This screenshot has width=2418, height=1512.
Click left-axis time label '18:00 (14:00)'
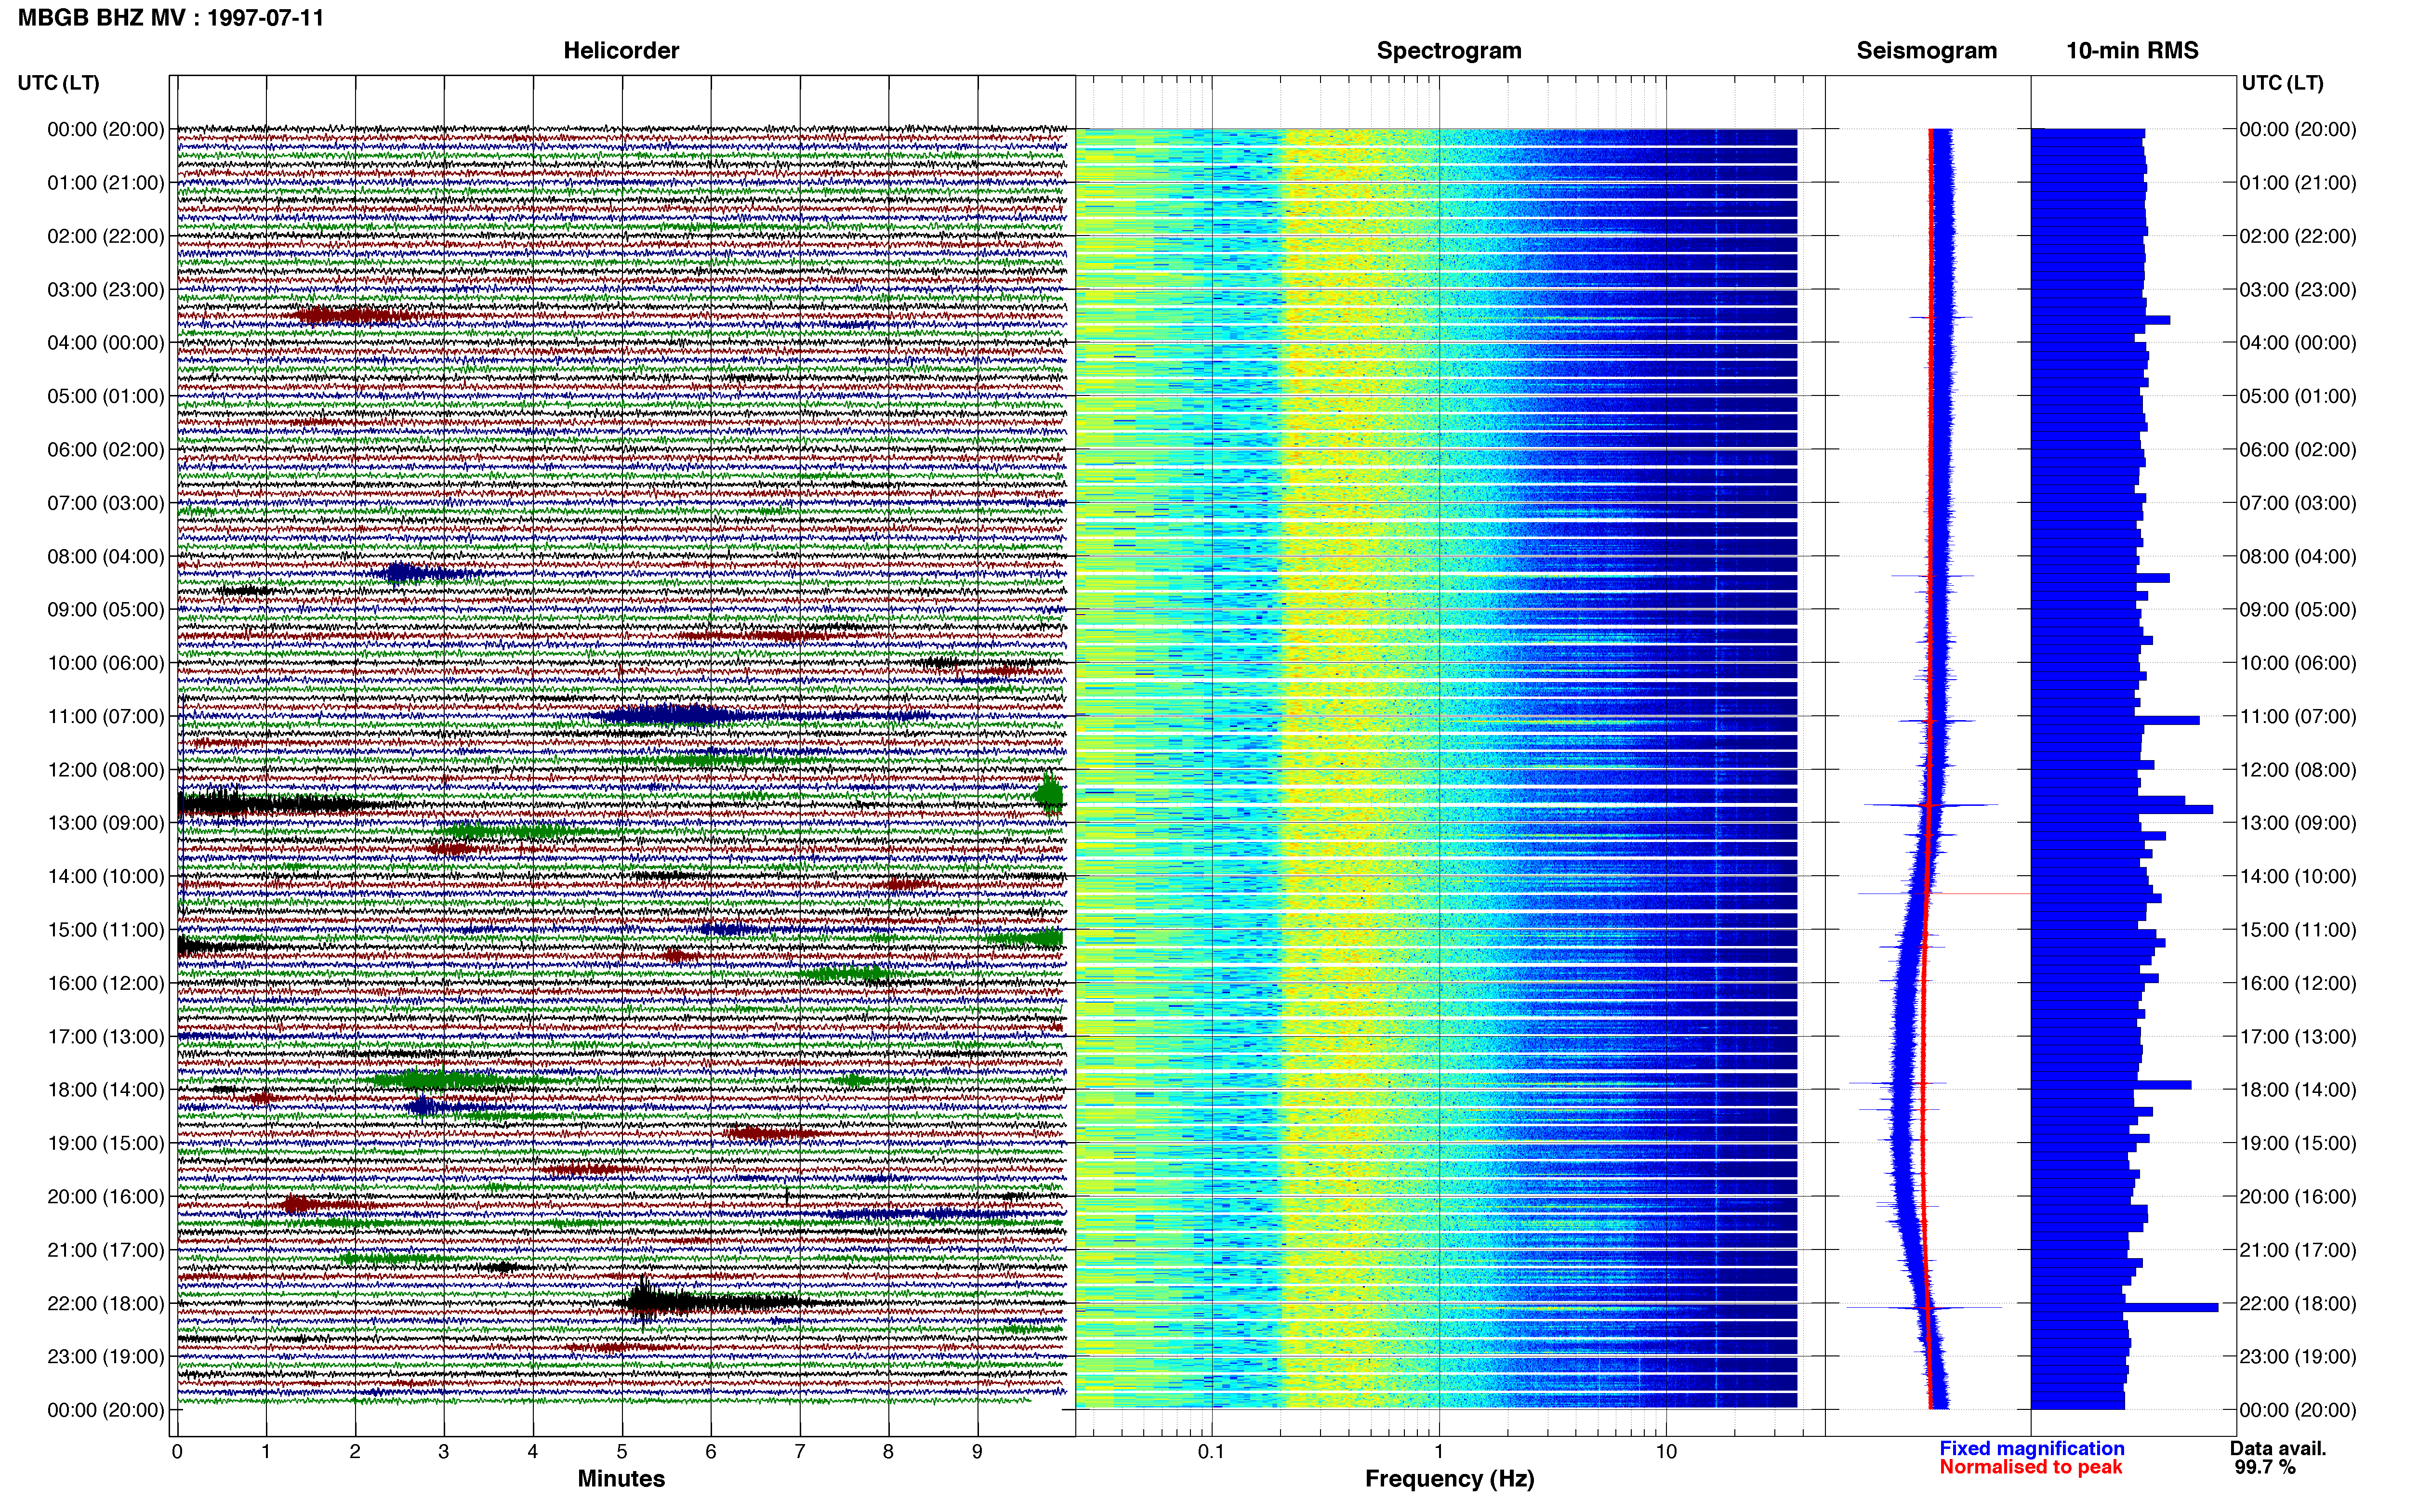[x=106, y=1090]
